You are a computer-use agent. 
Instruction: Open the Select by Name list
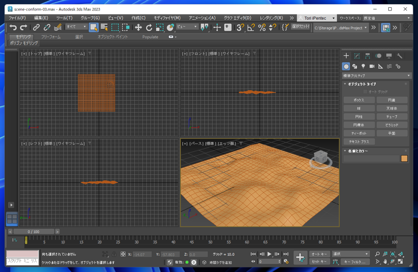point(104,27)
